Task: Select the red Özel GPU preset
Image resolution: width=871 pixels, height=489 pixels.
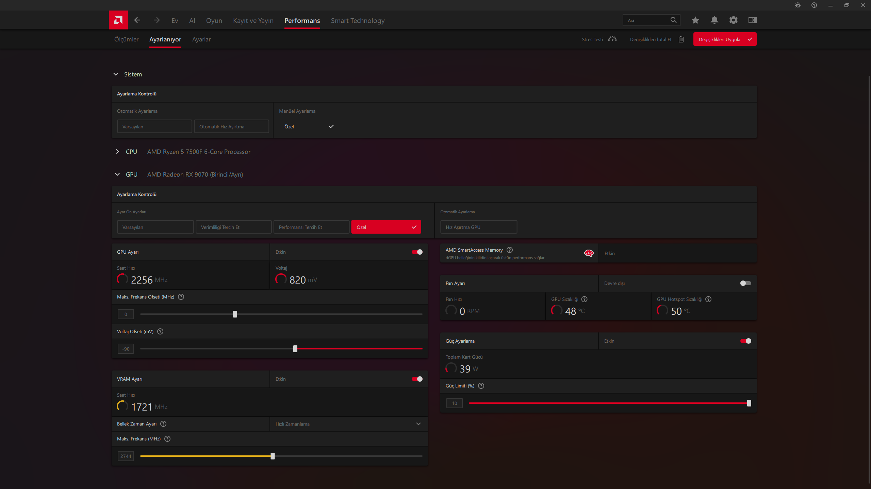Action: [386, 227]
